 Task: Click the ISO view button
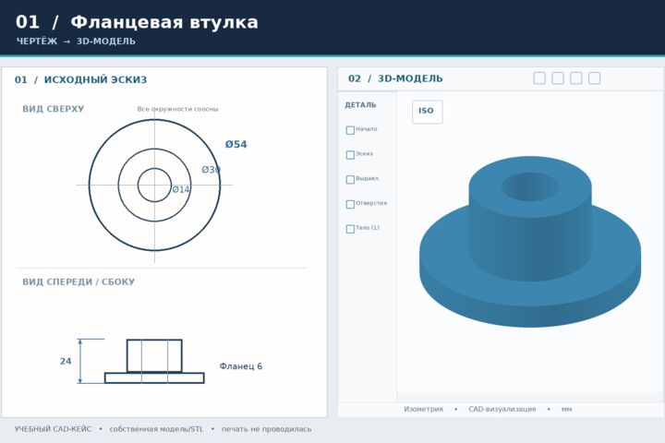(427, 112)
